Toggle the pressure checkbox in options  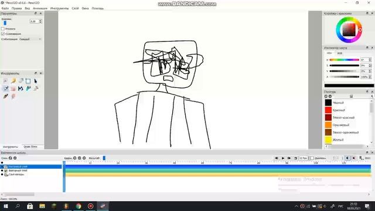[x=3, y=29]
